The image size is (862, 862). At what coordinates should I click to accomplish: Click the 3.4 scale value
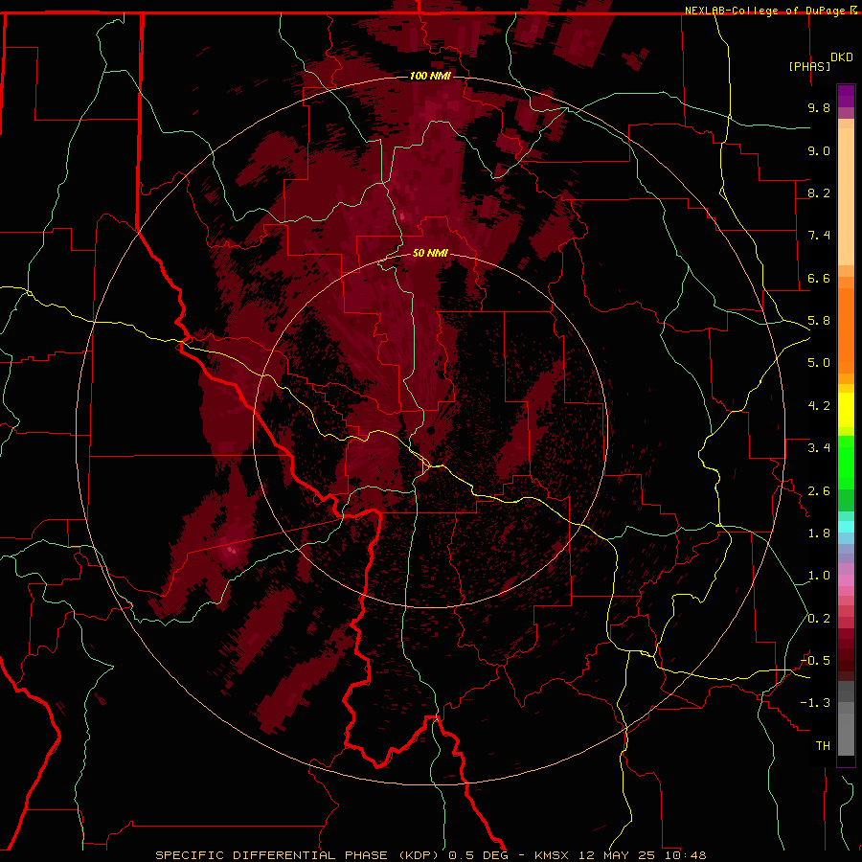(x=819, y=448)
